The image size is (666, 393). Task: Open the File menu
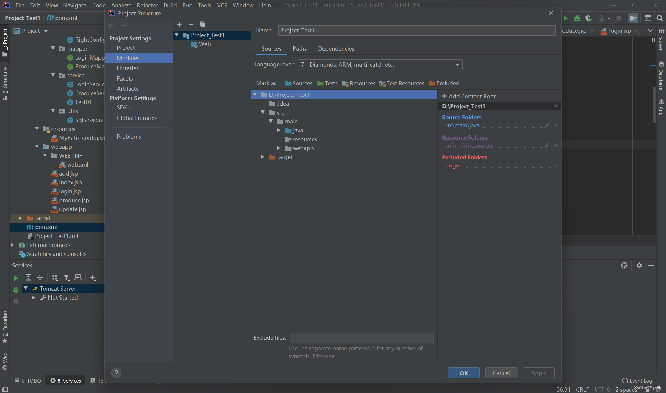pos(20,5)
